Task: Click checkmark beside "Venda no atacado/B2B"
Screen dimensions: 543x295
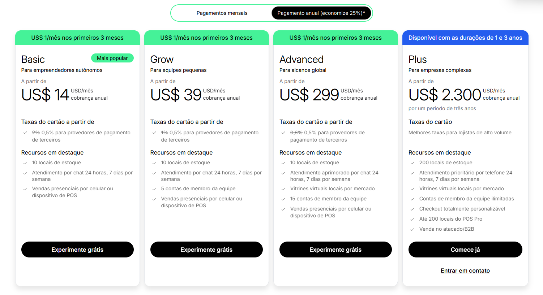Action: tap(412, 229)
